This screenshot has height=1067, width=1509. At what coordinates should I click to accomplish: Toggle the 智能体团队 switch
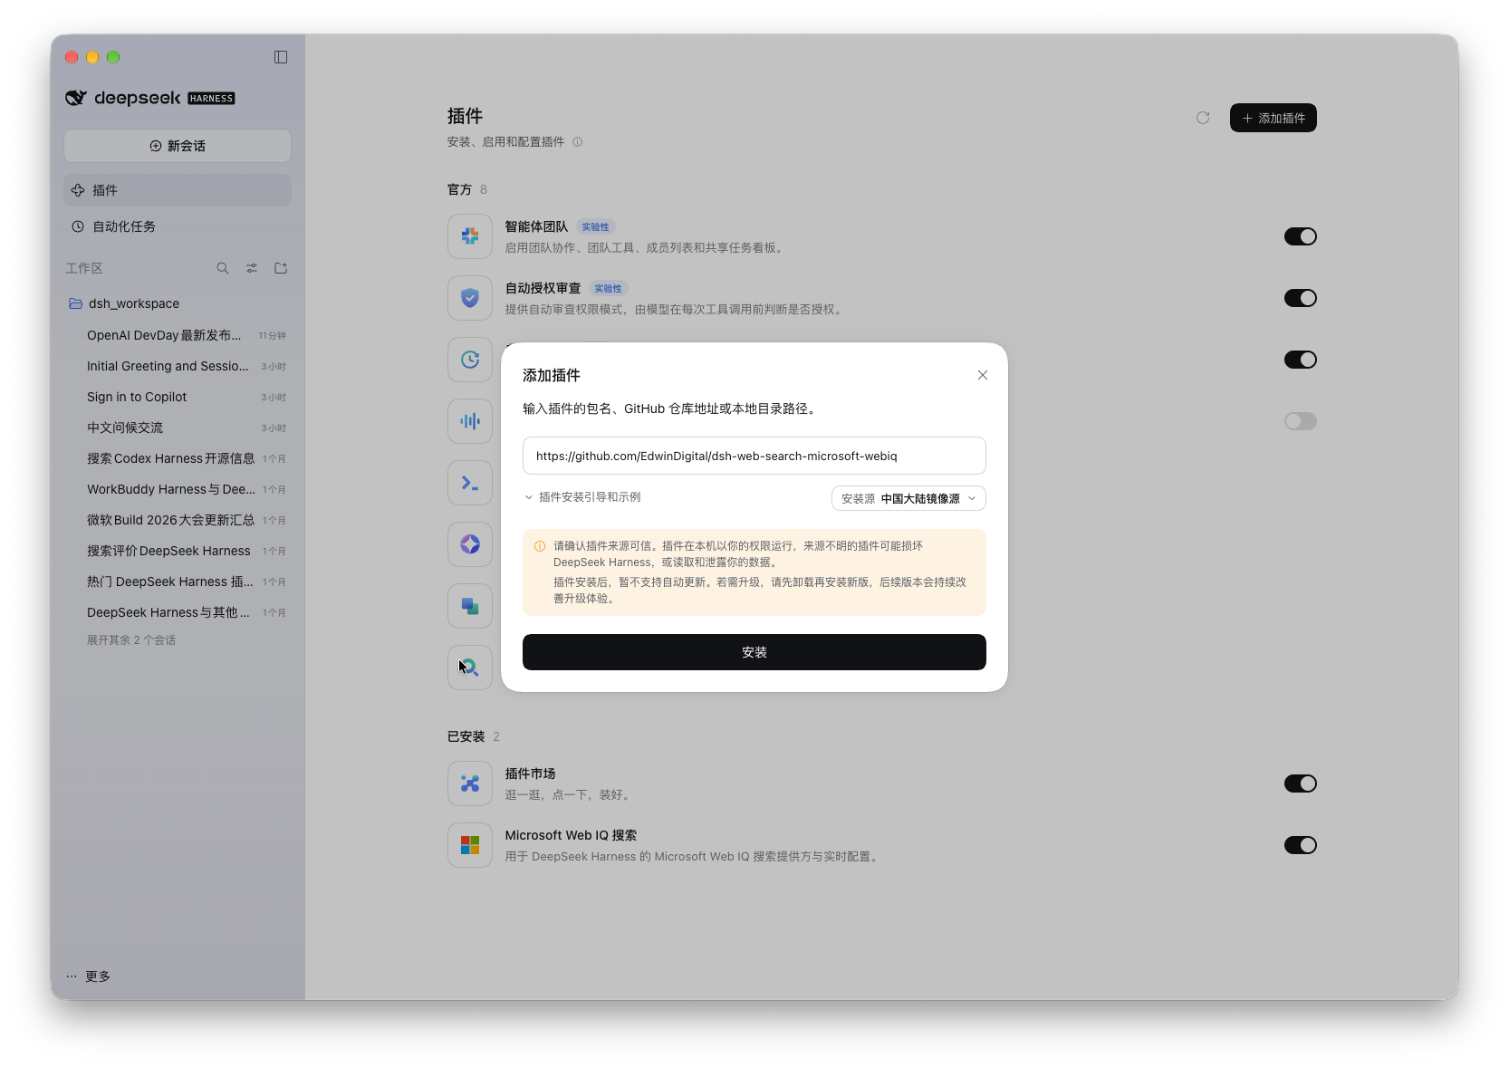click(1301, 236)
